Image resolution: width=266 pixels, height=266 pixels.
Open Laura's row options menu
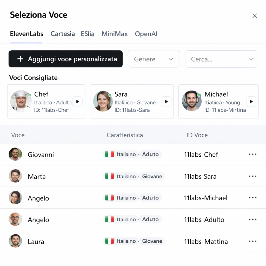[252, 241]
